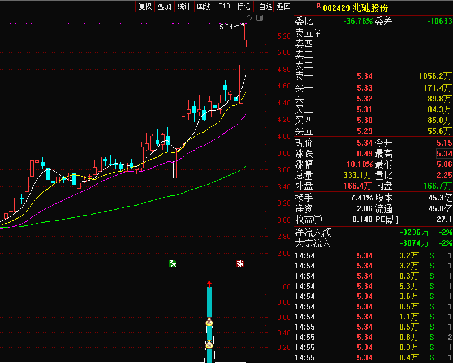453x363 pixels.
Task: Click the 委差 value -10633
Action: coord(439,21)
